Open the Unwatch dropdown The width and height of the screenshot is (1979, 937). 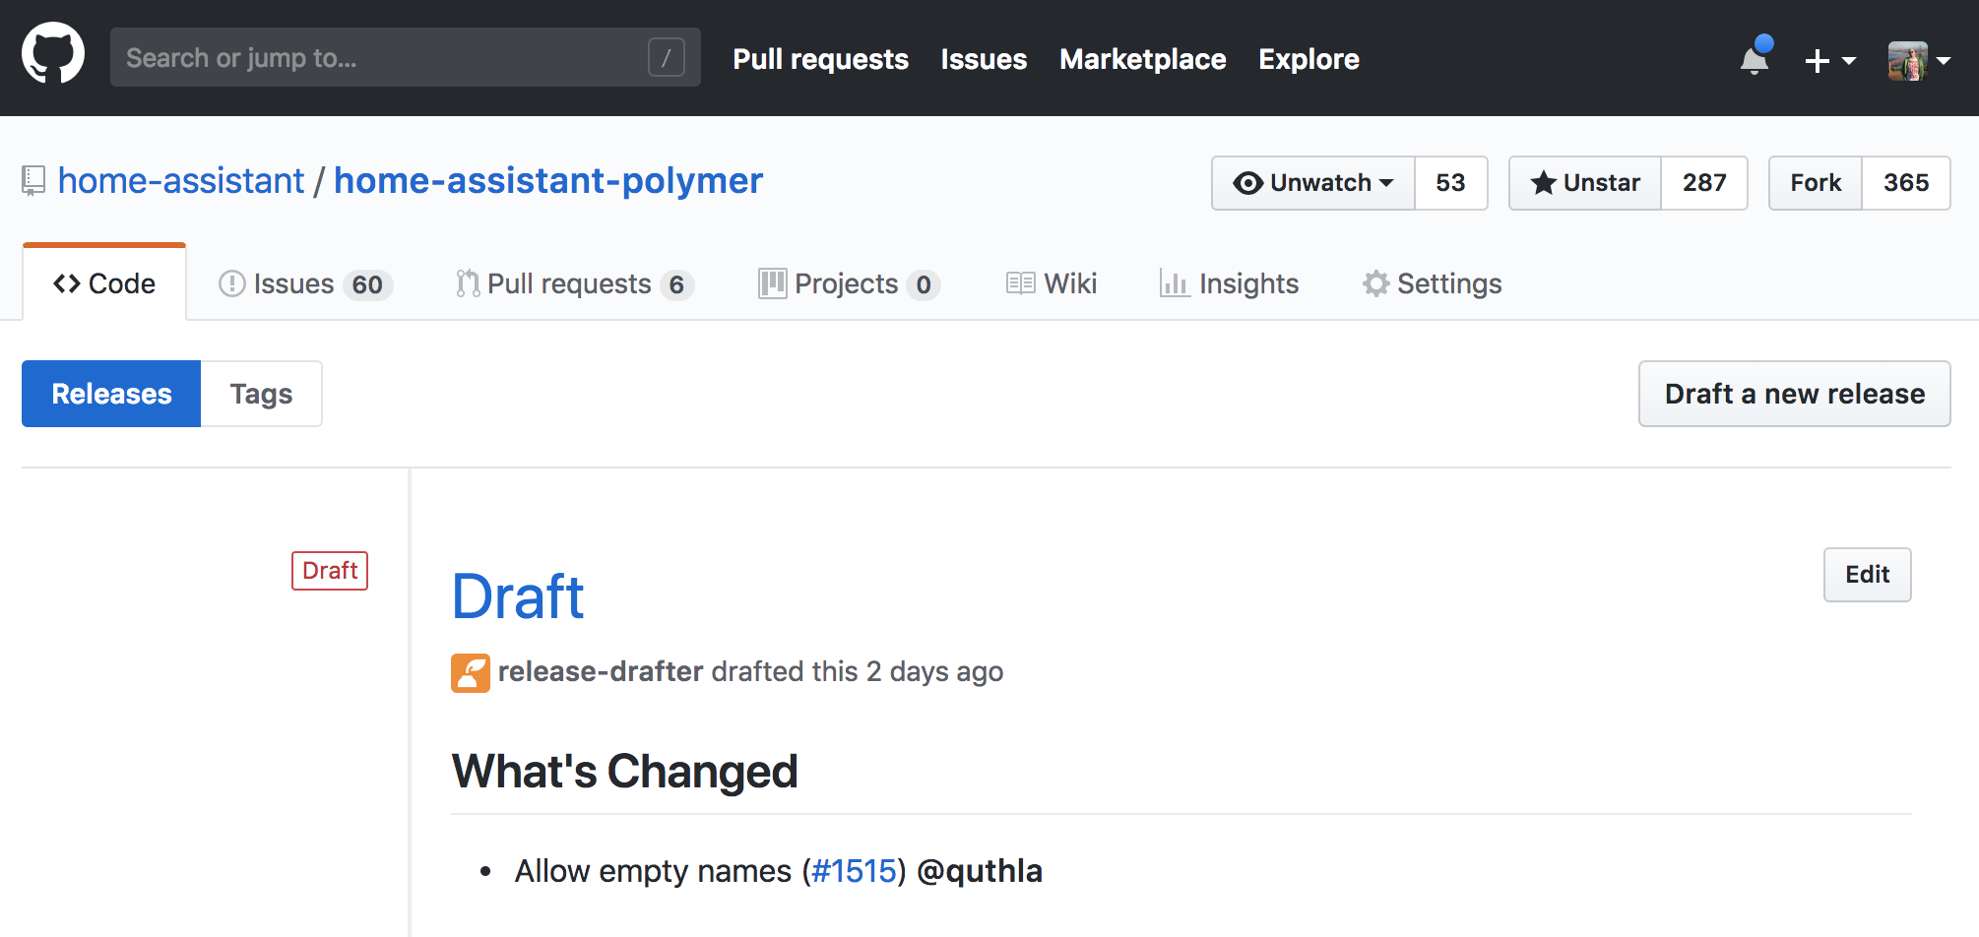click(1312, 183)
